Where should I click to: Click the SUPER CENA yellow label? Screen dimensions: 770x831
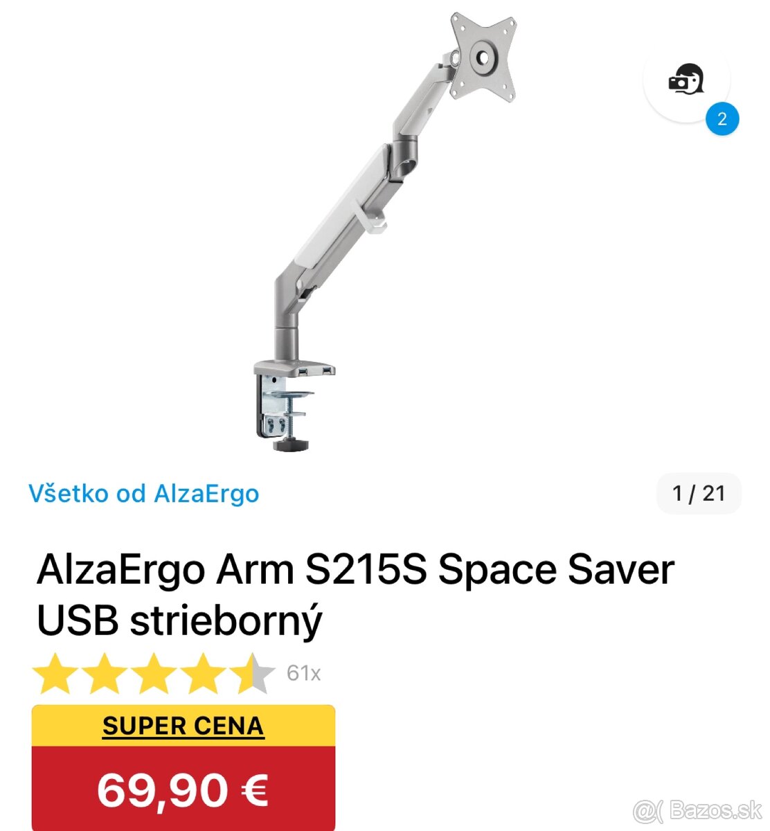[x=183, y=726]
